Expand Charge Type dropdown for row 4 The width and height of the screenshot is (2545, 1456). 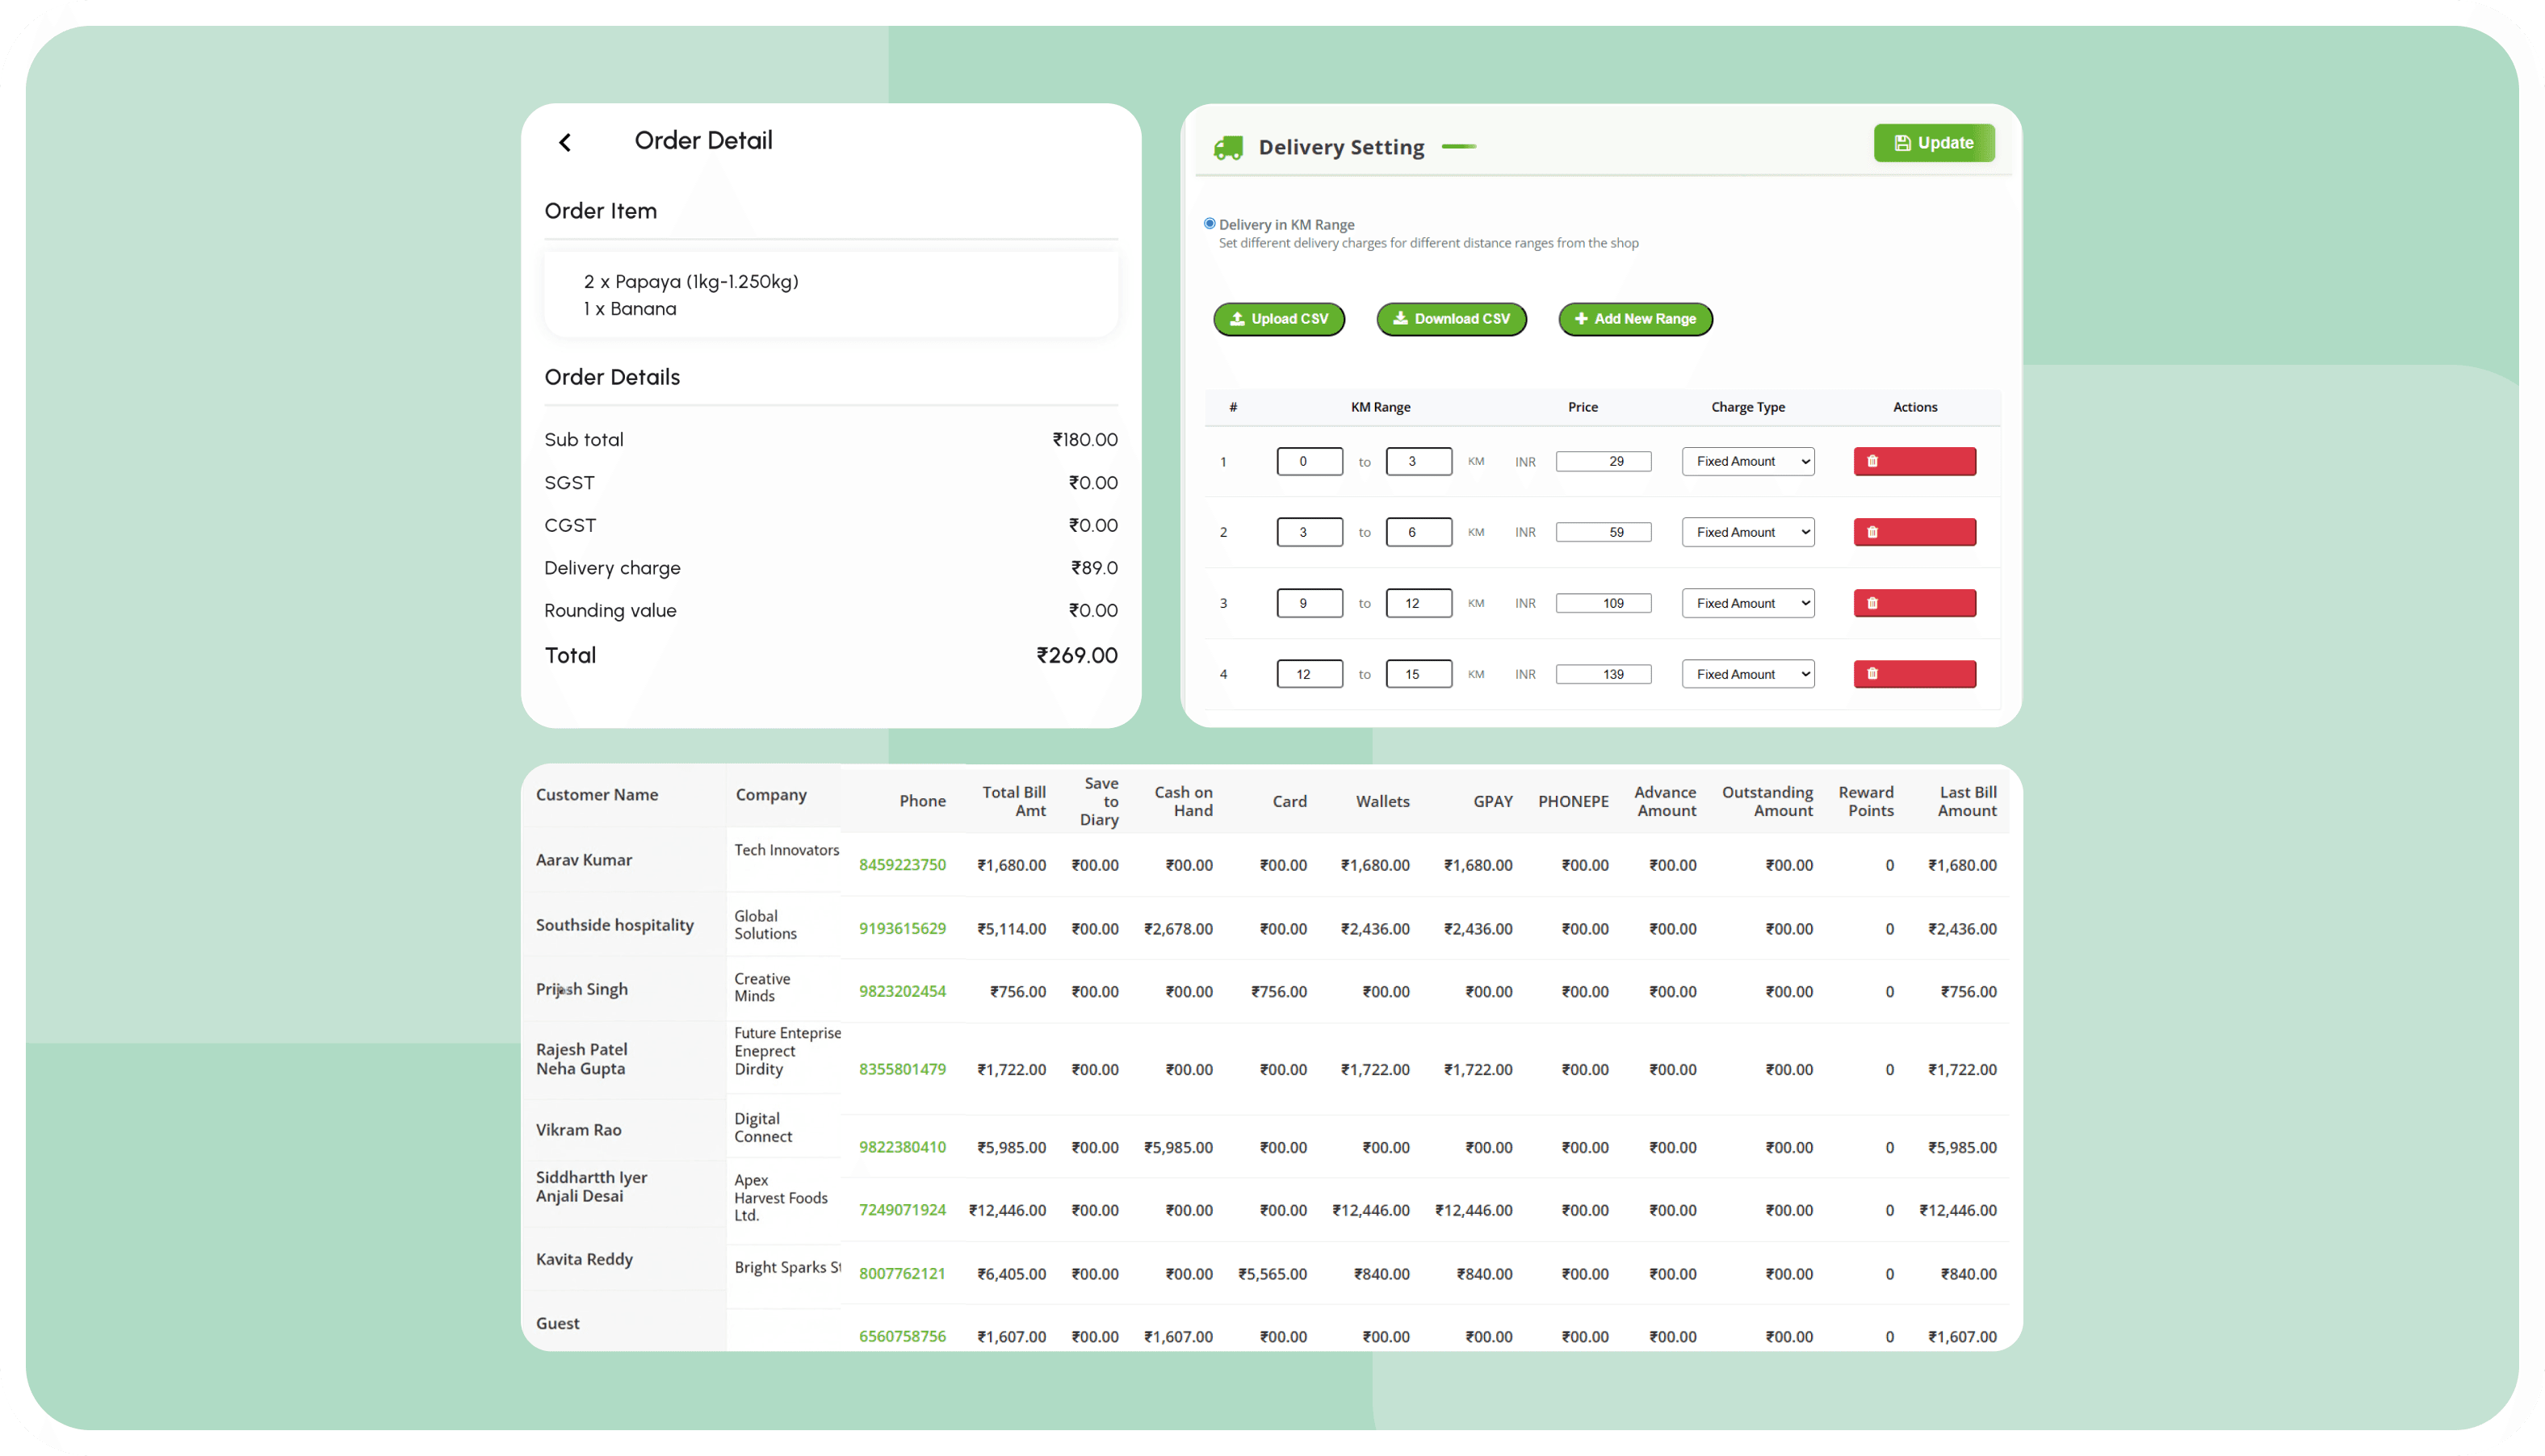pyautogui.click(x=1746, y=674)
